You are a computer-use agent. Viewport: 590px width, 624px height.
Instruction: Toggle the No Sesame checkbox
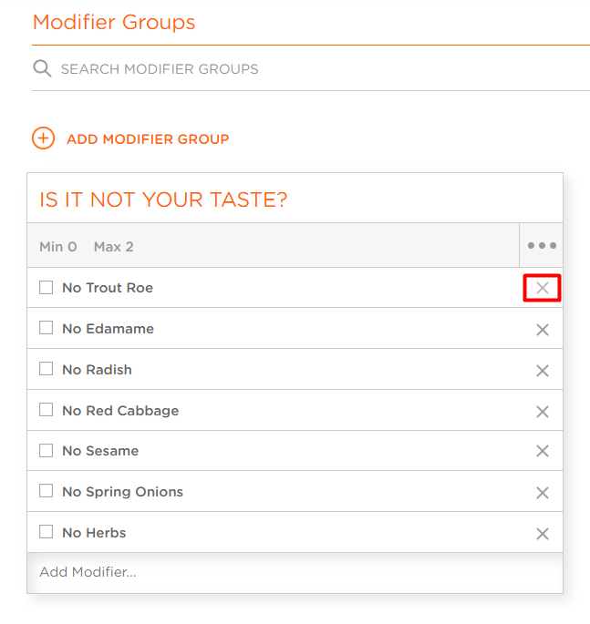(x=47, y=451)
